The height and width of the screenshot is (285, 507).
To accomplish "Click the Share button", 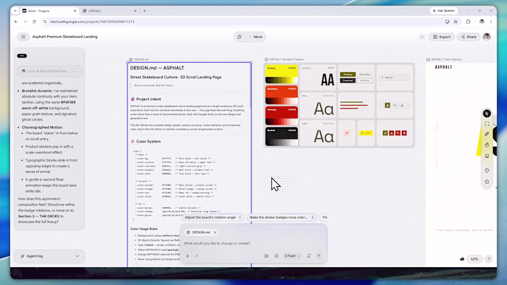I will (468, 37).
